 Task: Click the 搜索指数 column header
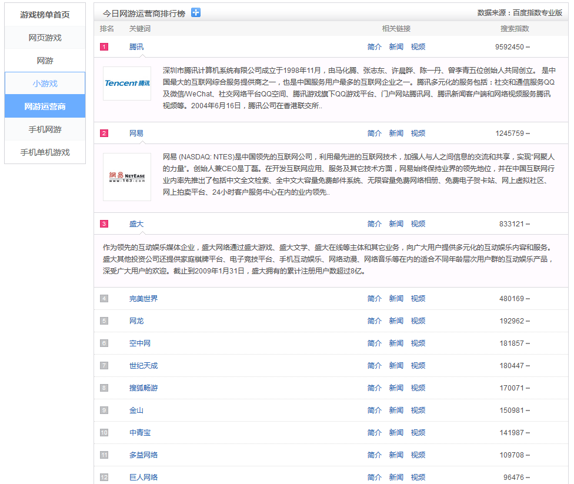pos(515,29)
